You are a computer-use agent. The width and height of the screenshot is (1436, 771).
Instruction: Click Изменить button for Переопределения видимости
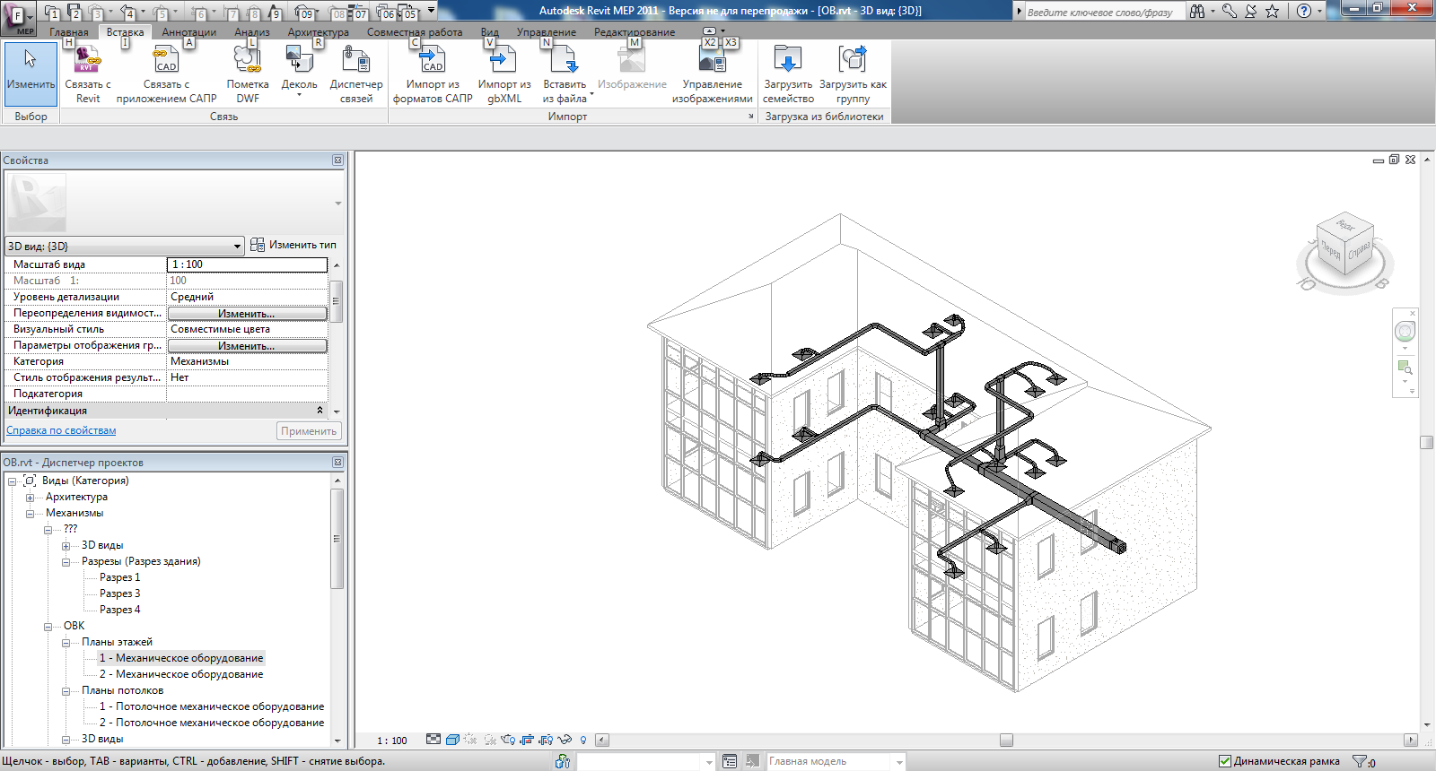point(247,313)
